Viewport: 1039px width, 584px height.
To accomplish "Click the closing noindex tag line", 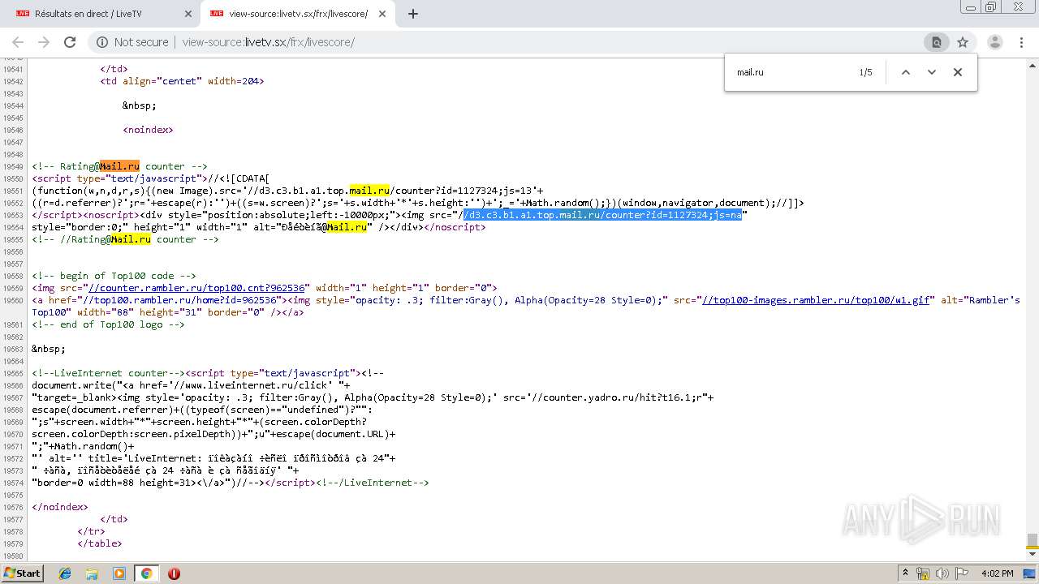I will 60,507.
